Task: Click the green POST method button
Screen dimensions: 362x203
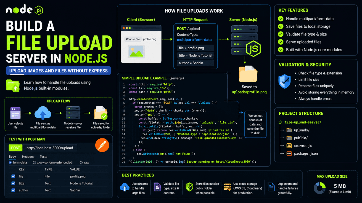Action: tap(16, 148)
